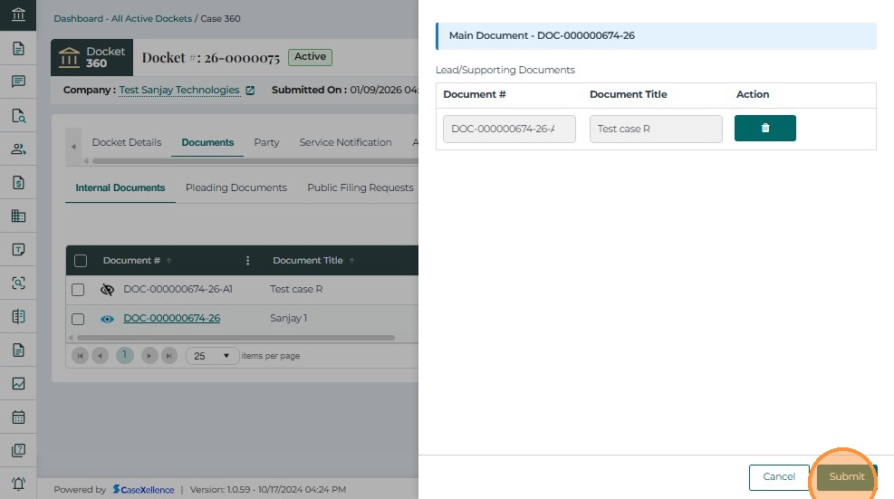
Task: Click the Cancel button
Action: [x=779, y=476]
